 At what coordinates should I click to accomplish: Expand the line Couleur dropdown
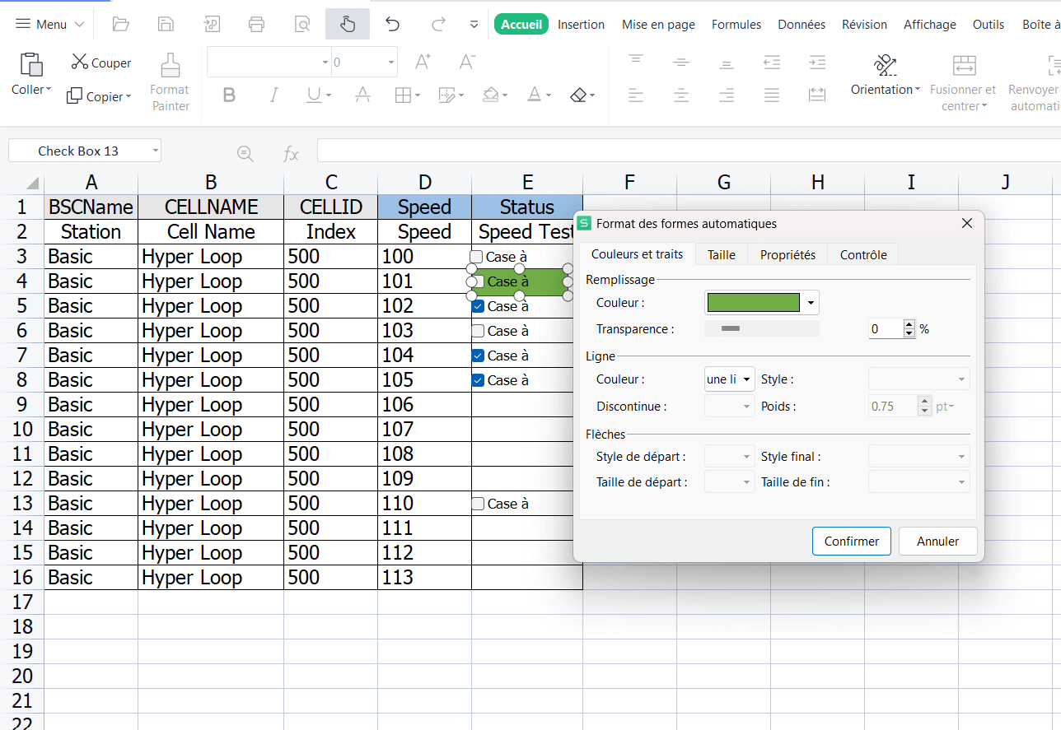(x=746, y=379)
